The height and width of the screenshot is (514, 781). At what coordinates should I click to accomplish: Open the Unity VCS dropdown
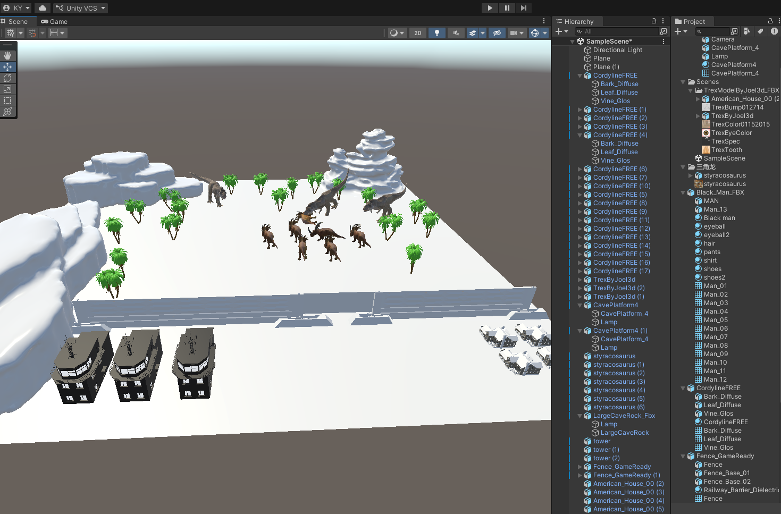point(81,8)
